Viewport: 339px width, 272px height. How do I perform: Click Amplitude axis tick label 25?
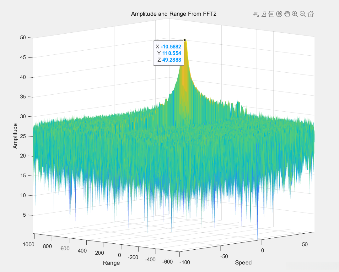pos(23,136)
